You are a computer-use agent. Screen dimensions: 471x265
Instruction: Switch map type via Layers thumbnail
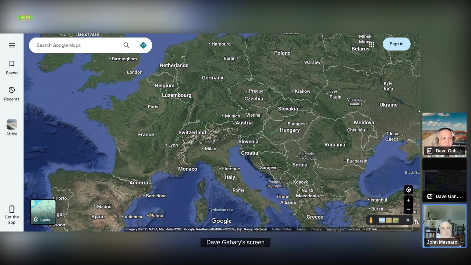pyautogui.click(x=43, y=212)
